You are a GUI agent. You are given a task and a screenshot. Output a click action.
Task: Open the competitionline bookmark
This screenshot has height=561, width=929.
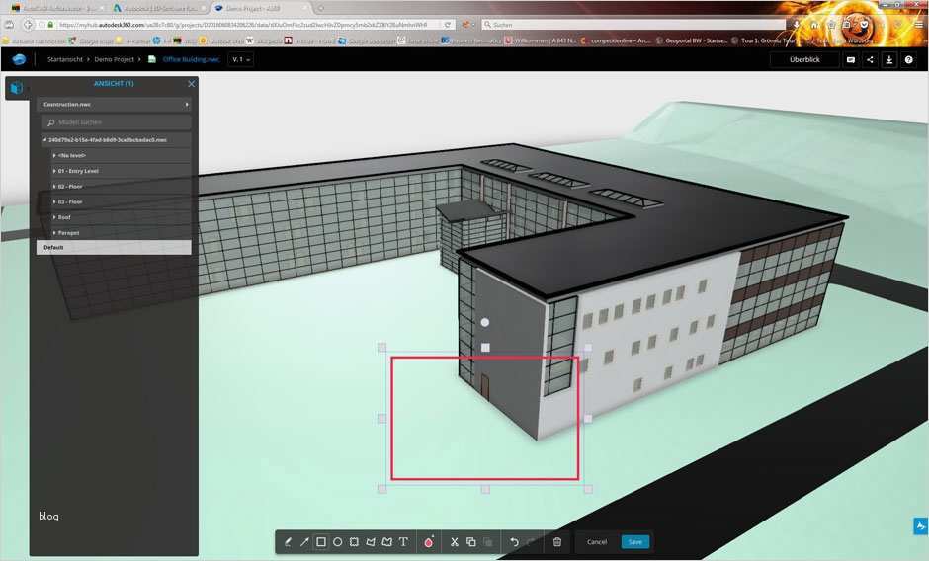tap(616, 40)
